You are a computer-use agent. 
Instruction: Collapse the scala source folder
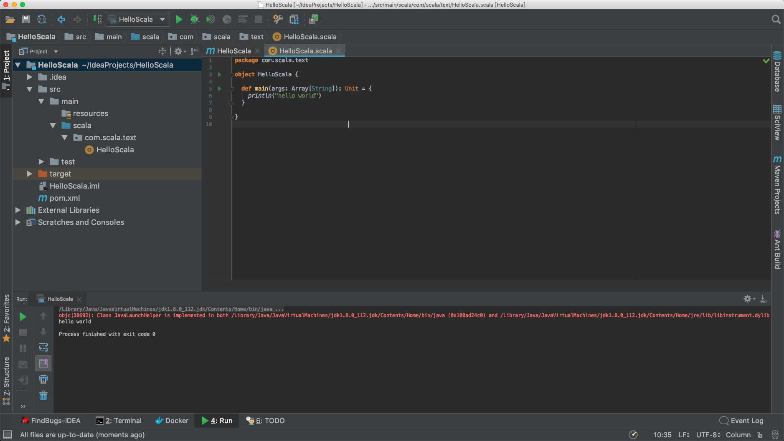[x=53, y=126]
